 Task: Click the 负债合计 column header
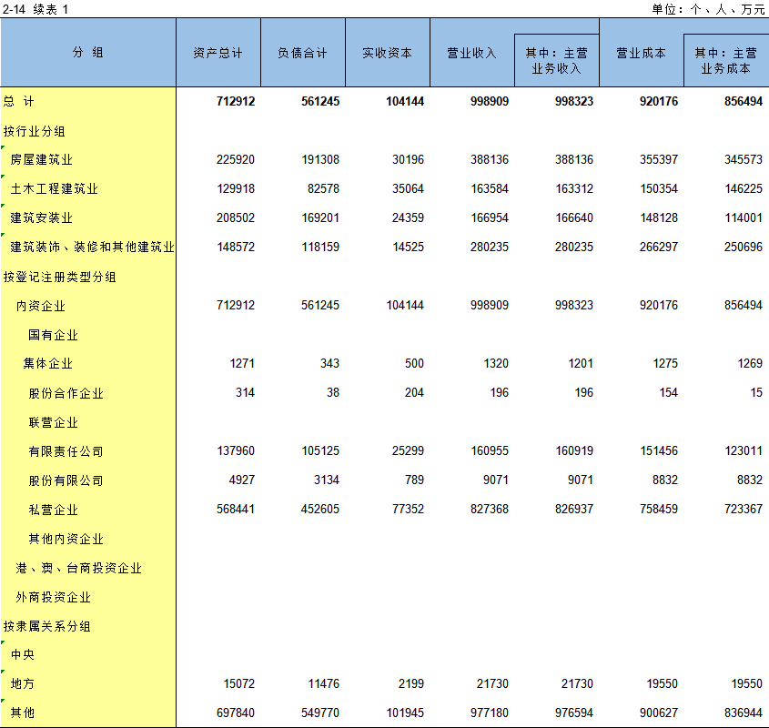[303, 53]
